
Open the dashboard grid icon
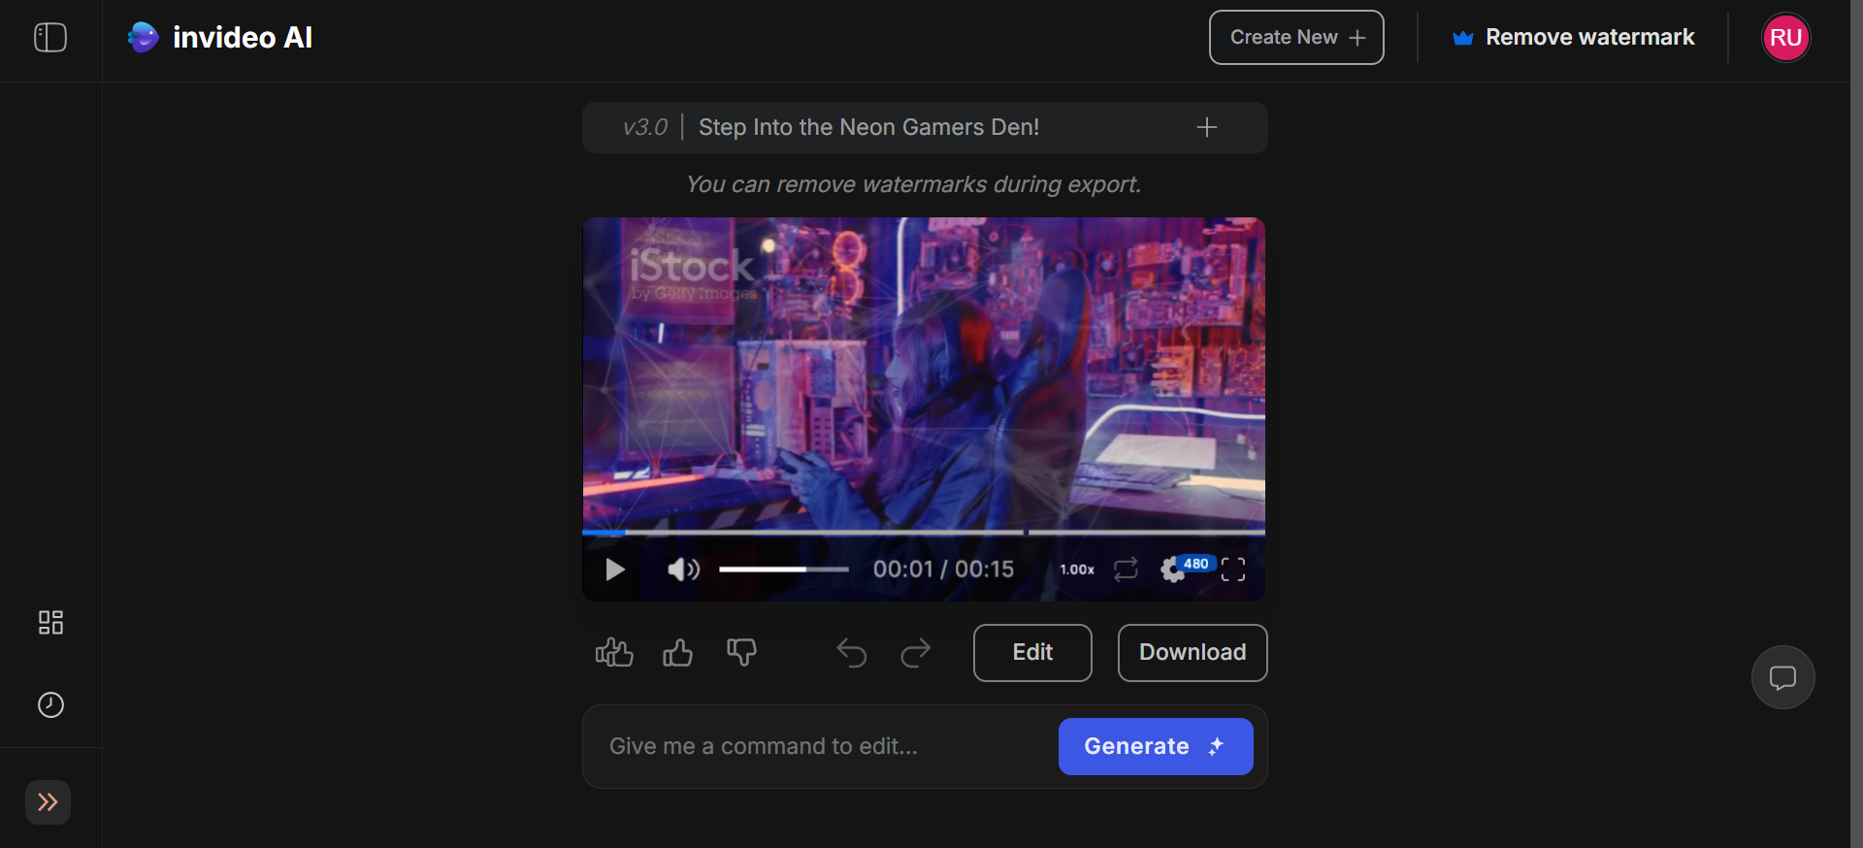click(50, 622)
